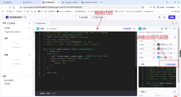Remove the scripts input row
Screen dimensions: 181x97
tap(174, 44)
